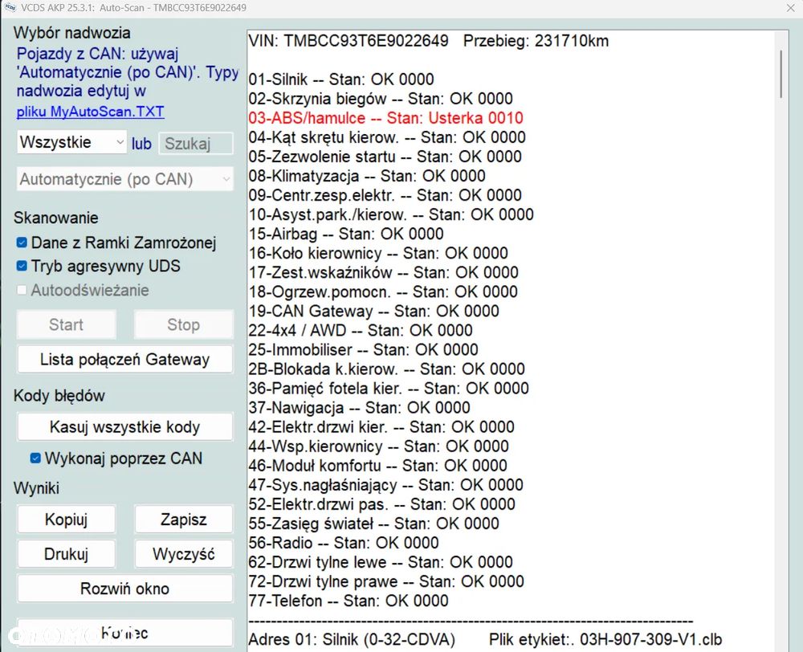The width and height of the screenshot is (803, 652).
Task: Toggle Dane z Ramki Zamrożonej checkbox
Action: tap(22, 242)
